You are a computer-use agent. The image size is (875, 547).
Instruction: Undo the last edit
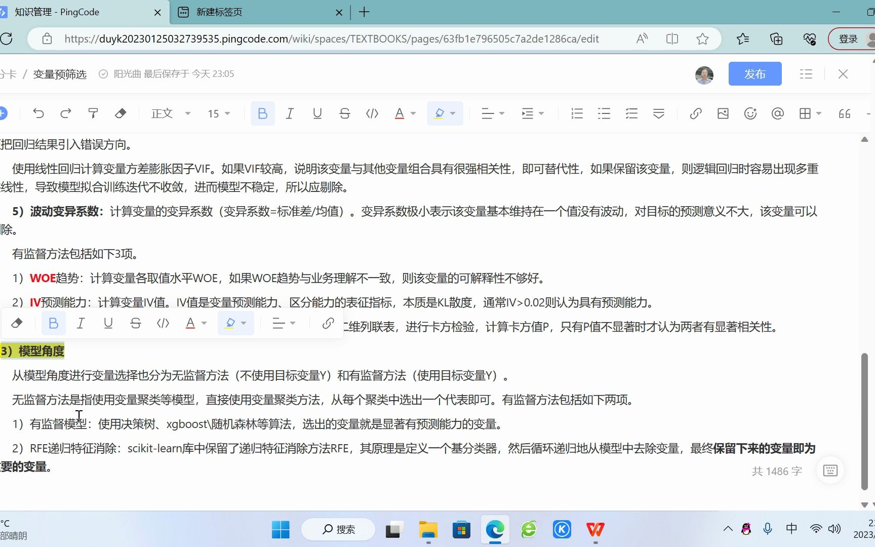[x=38, y=113]
